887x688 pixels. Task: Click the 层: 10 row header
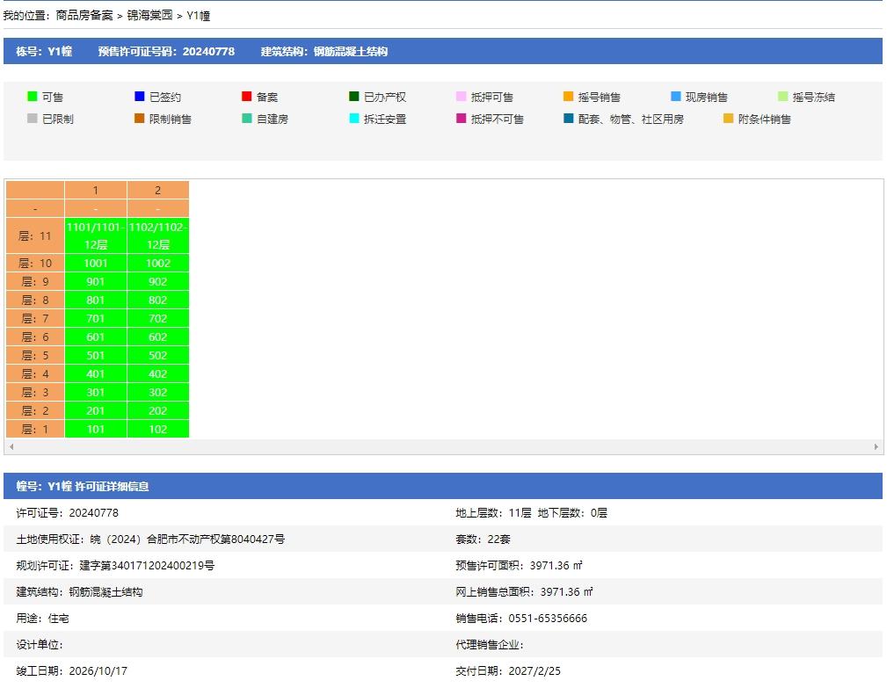[35, 264]
